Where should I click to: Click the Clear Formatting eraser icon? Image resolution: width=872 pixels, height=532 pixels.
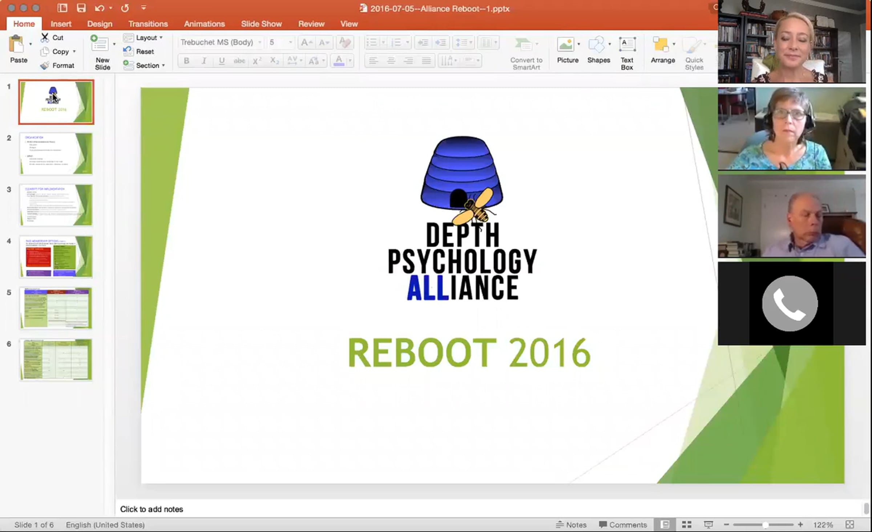coord(344,43)
